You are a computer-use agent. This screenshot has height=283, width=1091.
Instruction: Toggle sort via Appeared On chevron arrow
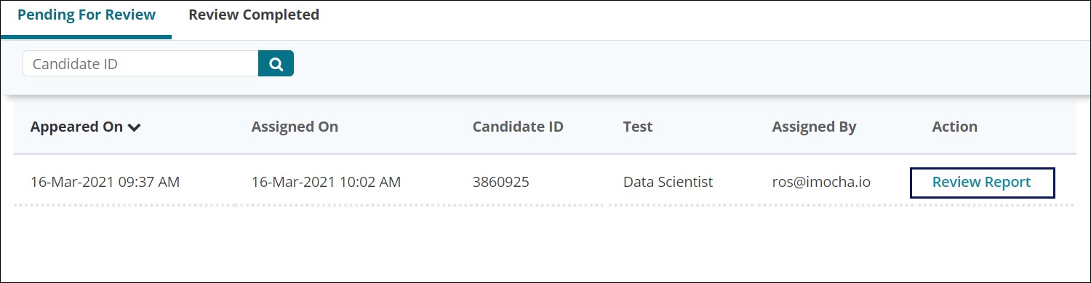[134, 127]
